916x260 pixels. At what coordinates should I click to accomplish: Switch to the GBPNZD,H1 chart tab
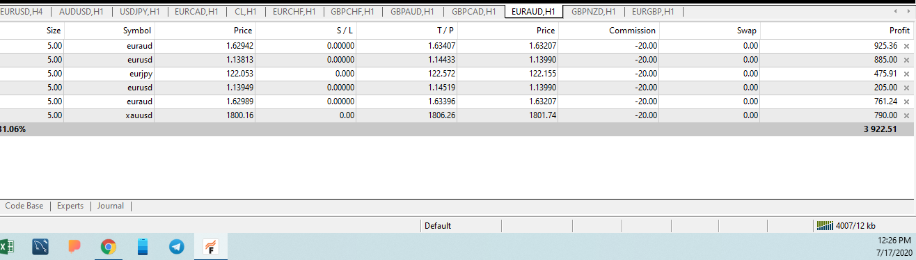click(593, 11)
